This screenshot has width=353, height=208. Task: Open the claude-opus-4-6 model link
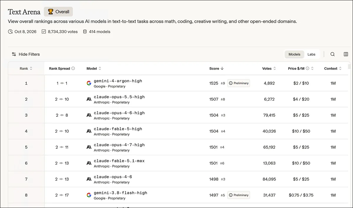tap(113, 177)
